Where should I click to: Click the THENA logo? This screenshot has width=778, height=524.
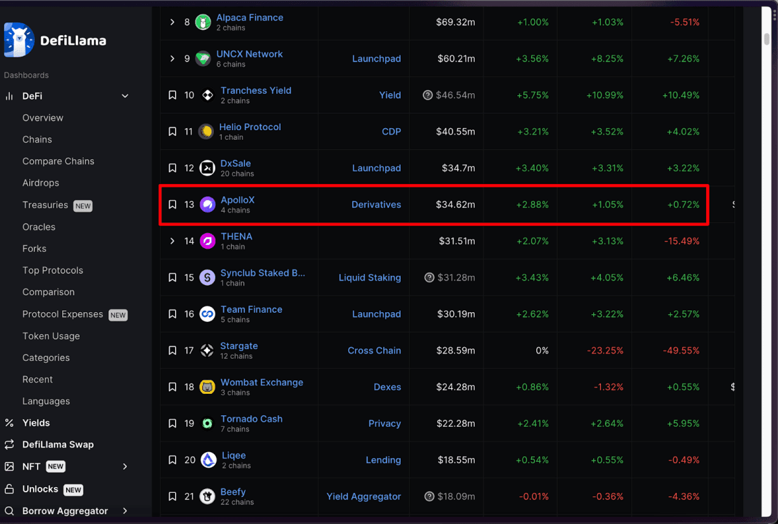[x=207, y=241]
